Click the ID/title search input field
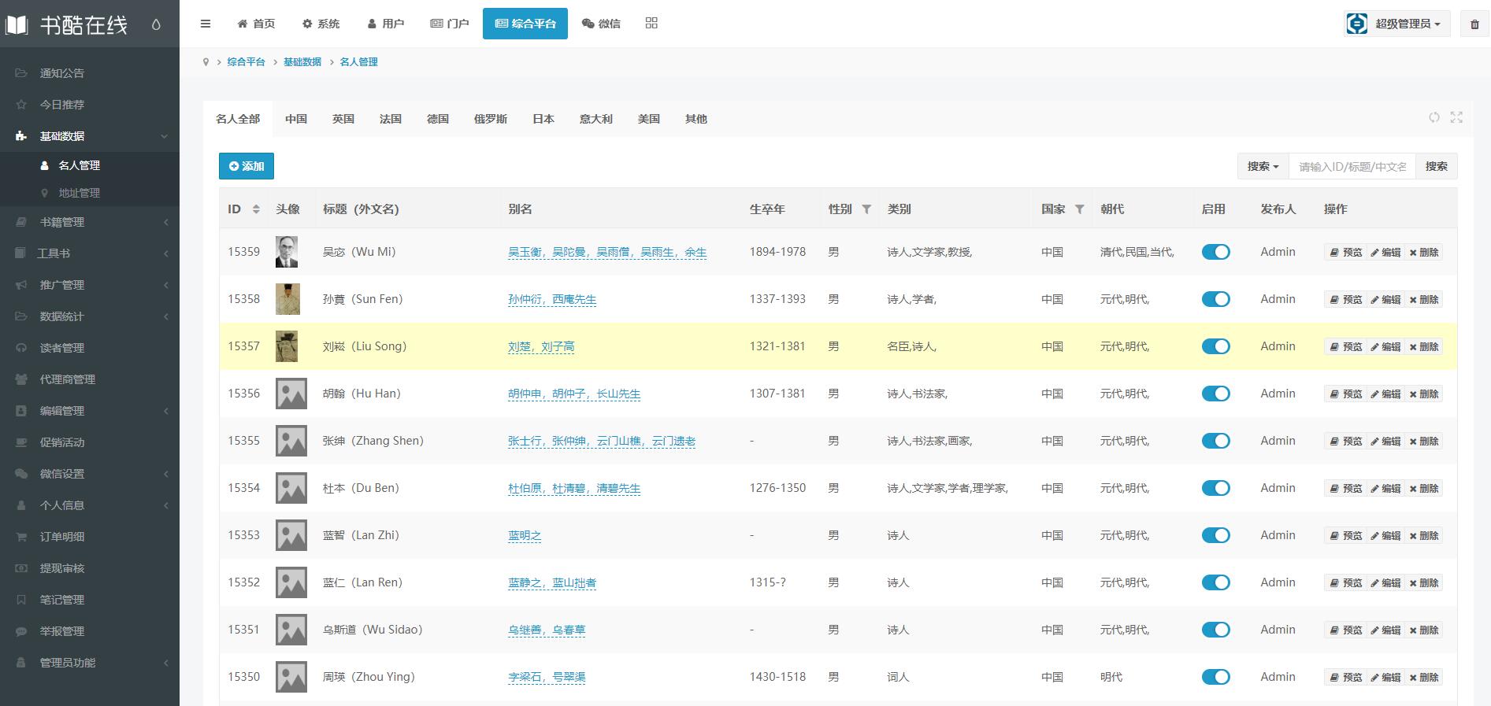This screenshot has width=1491, height=706. pyautogui.click(x=1352, y=166)
